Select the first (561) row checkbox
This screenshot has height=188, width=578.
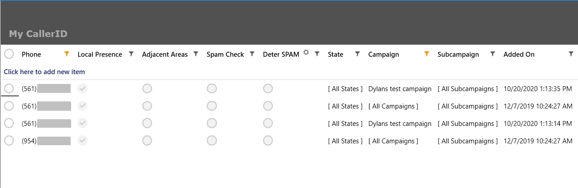pos(9,89)
